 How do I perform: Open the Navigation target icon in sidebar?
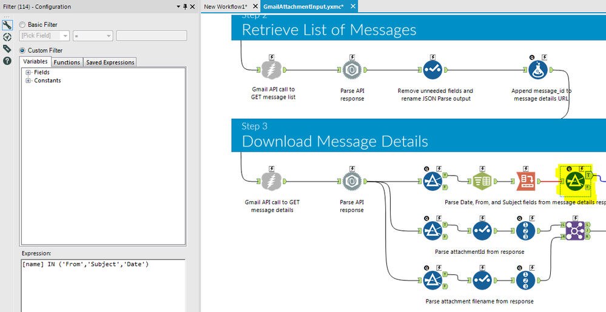point(7,37)
